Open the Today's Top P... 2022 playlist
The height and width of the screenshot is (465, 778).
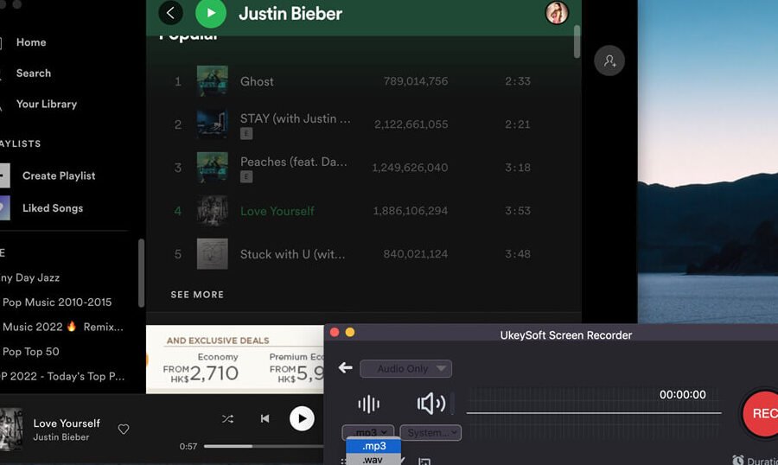pos(62,376)
